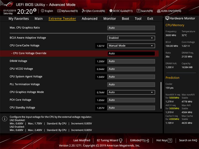
Task: Click the 16384 MB capacity value
Action: point(187,67)
